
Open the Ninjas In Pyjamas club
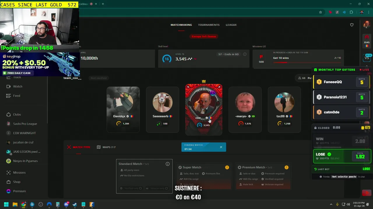pos(25,161)
